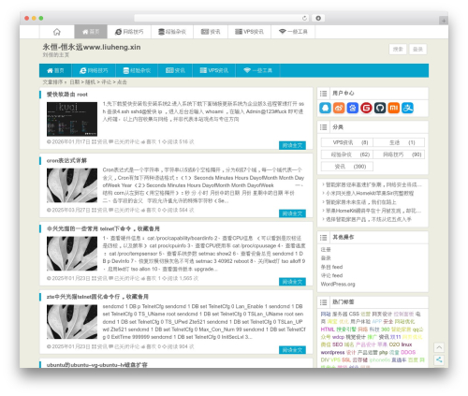Open site title 永恒-恒永远www.liuheng.xin
The image size is (468, 396).
[92, 47]
